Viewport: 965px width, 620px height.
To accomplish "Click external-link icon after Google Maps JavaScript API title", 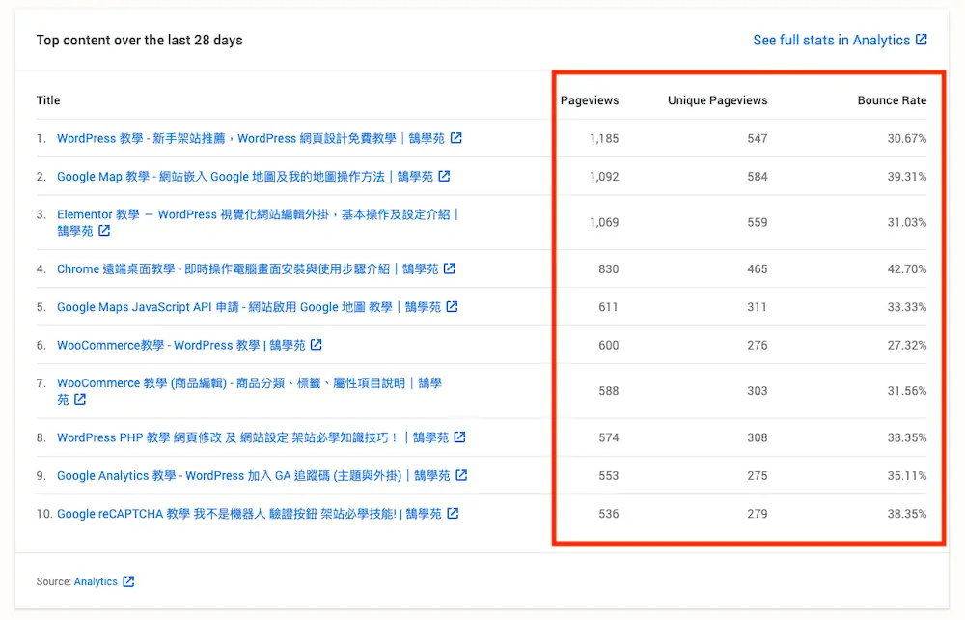I will 452,306.
